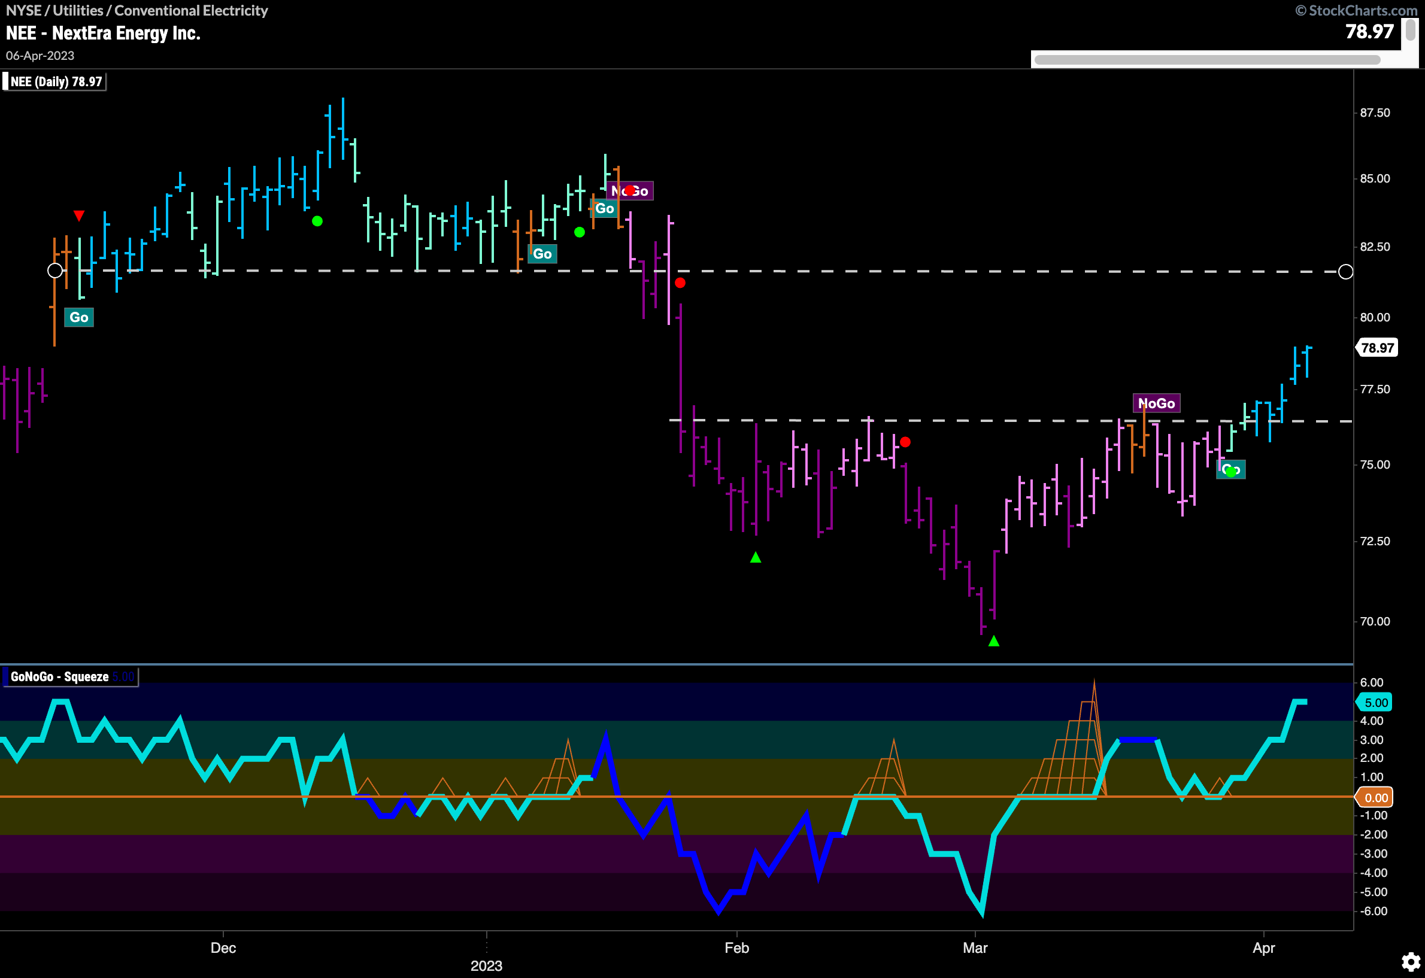This screenshot has height=978, width=1425.
Task: Select the lower January Go signal label
Action: point(542,254)
